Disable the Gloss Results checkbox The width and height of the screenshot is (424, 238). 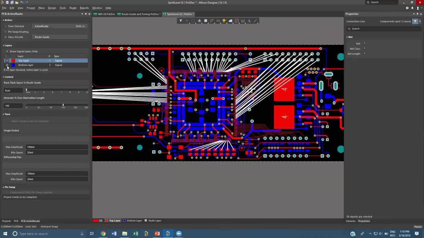pos(6,37)
